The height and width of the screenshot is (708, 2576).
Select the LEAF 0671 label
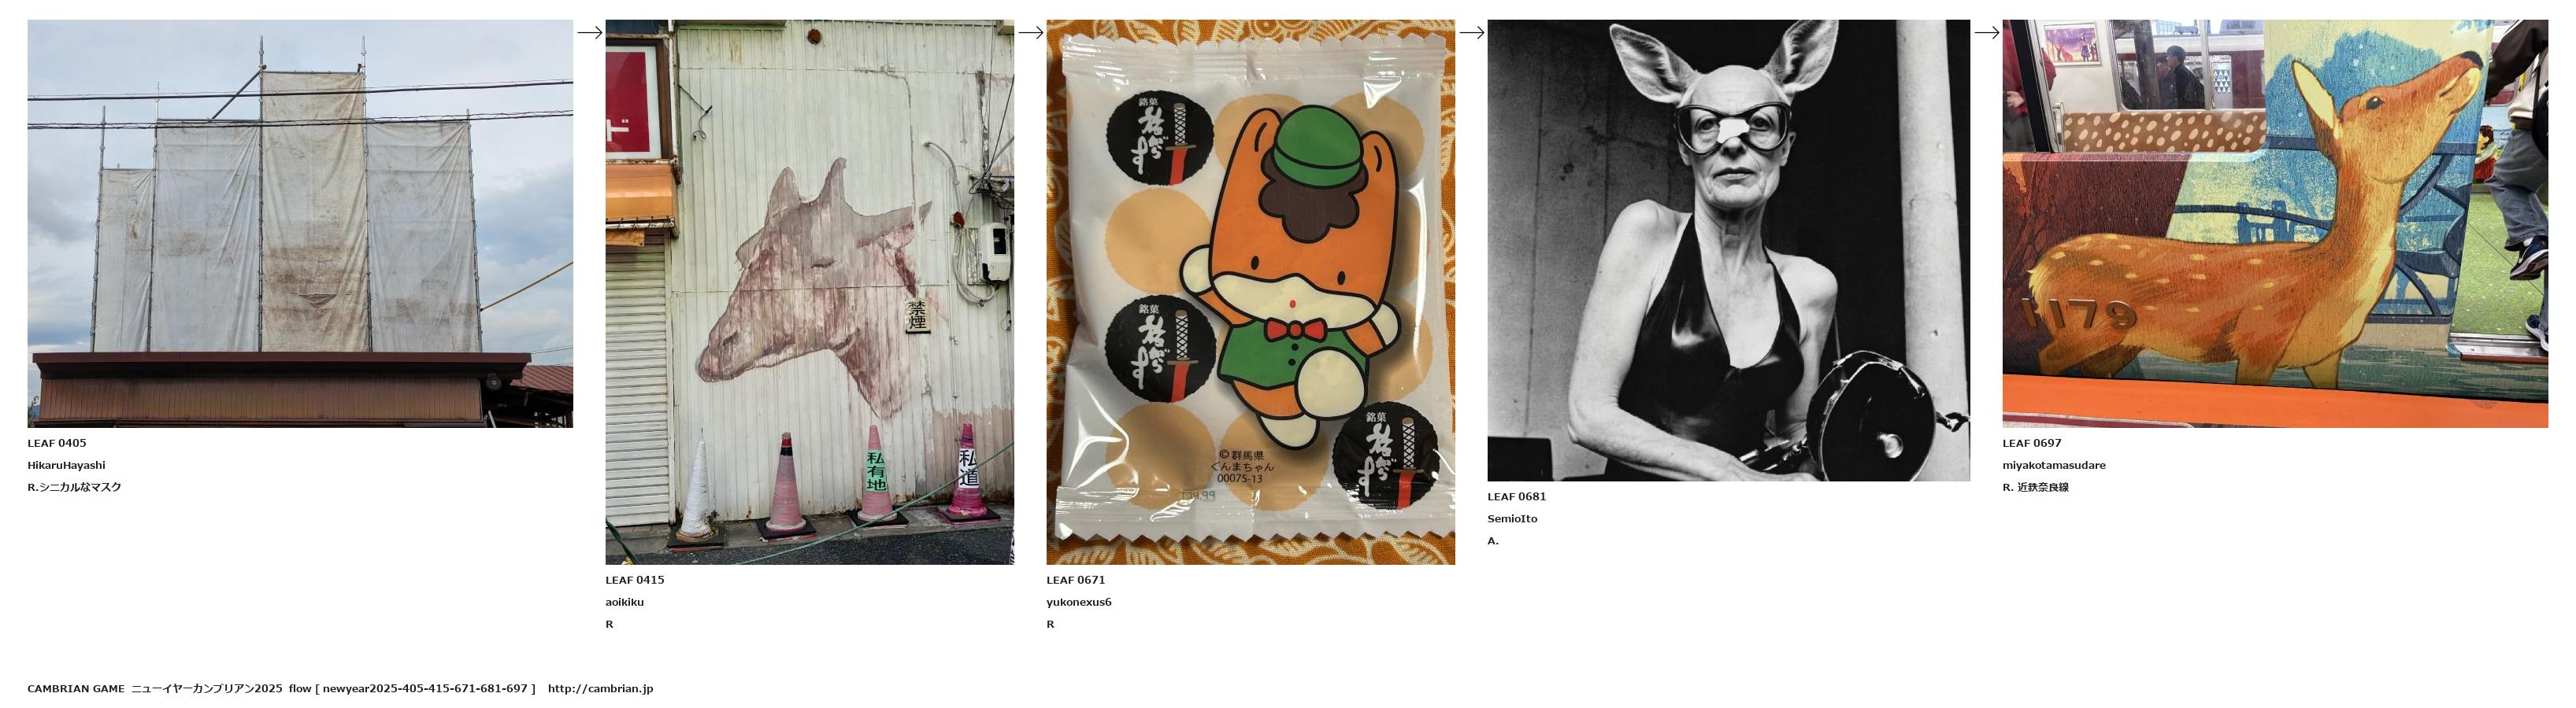point(1075,579)
